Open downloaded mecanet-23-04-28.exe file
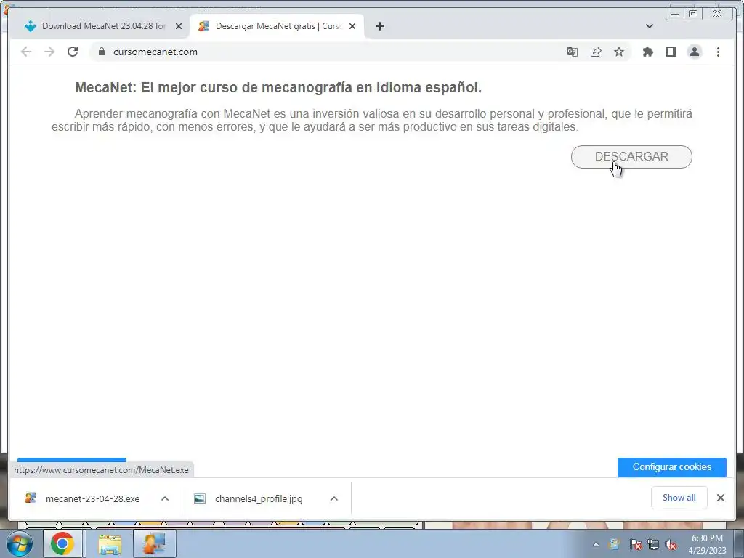744x558 pixels. (x=92, y=498)
